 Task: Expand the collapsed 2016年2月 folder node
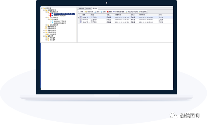click(46, 34)
